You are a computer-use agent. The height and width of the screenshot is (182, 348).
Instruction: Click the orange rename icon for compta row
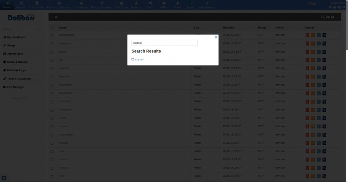tap(313, 143)
